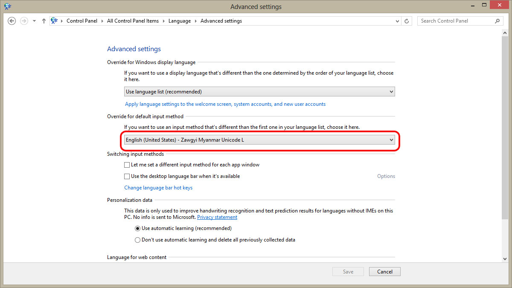This screenshot has width=512, height=288.
Task: Click the Up one level arrow
Action: point(44,21)
